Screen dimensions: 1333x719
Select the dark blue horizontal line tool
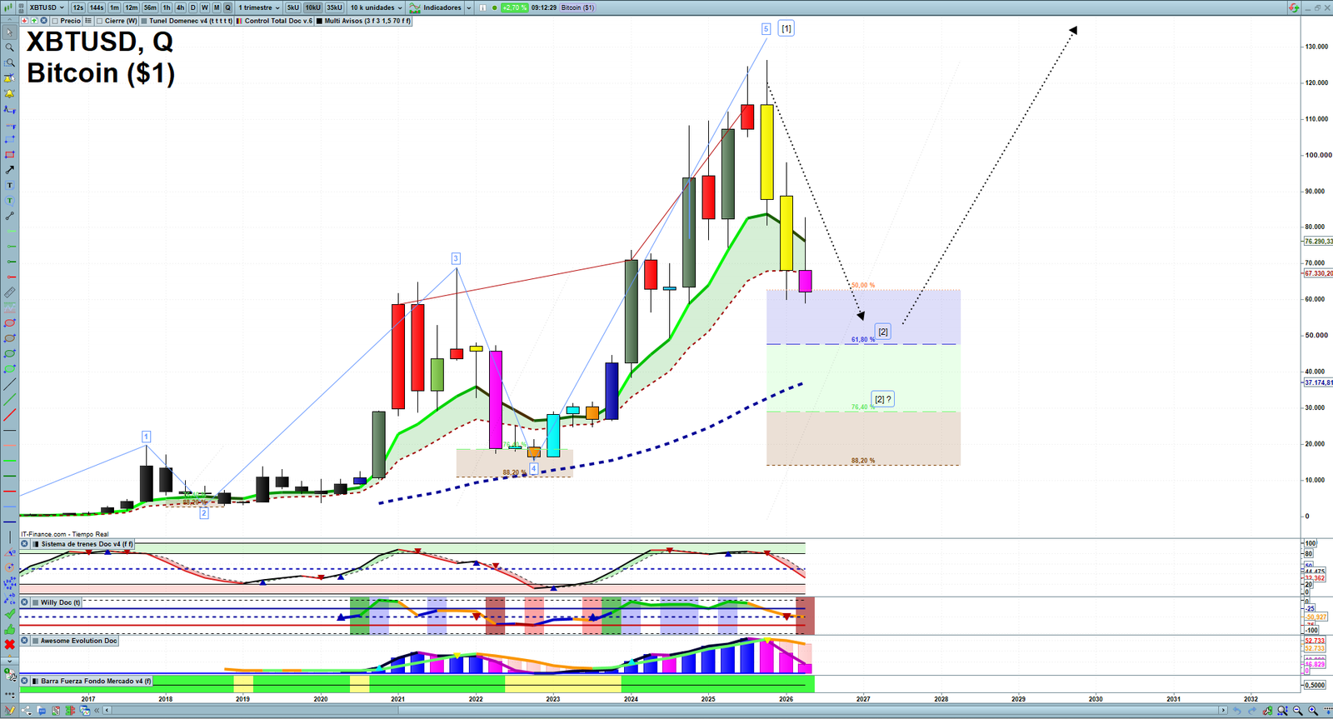point(9,522)
